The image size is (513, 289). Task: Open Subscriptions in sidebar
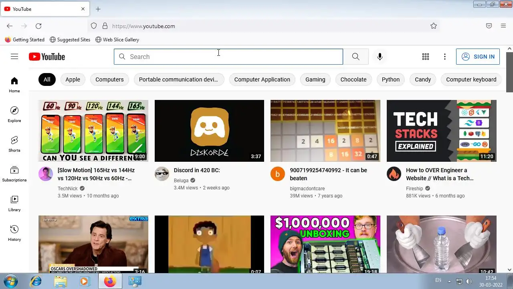click(x=14, y=174)
